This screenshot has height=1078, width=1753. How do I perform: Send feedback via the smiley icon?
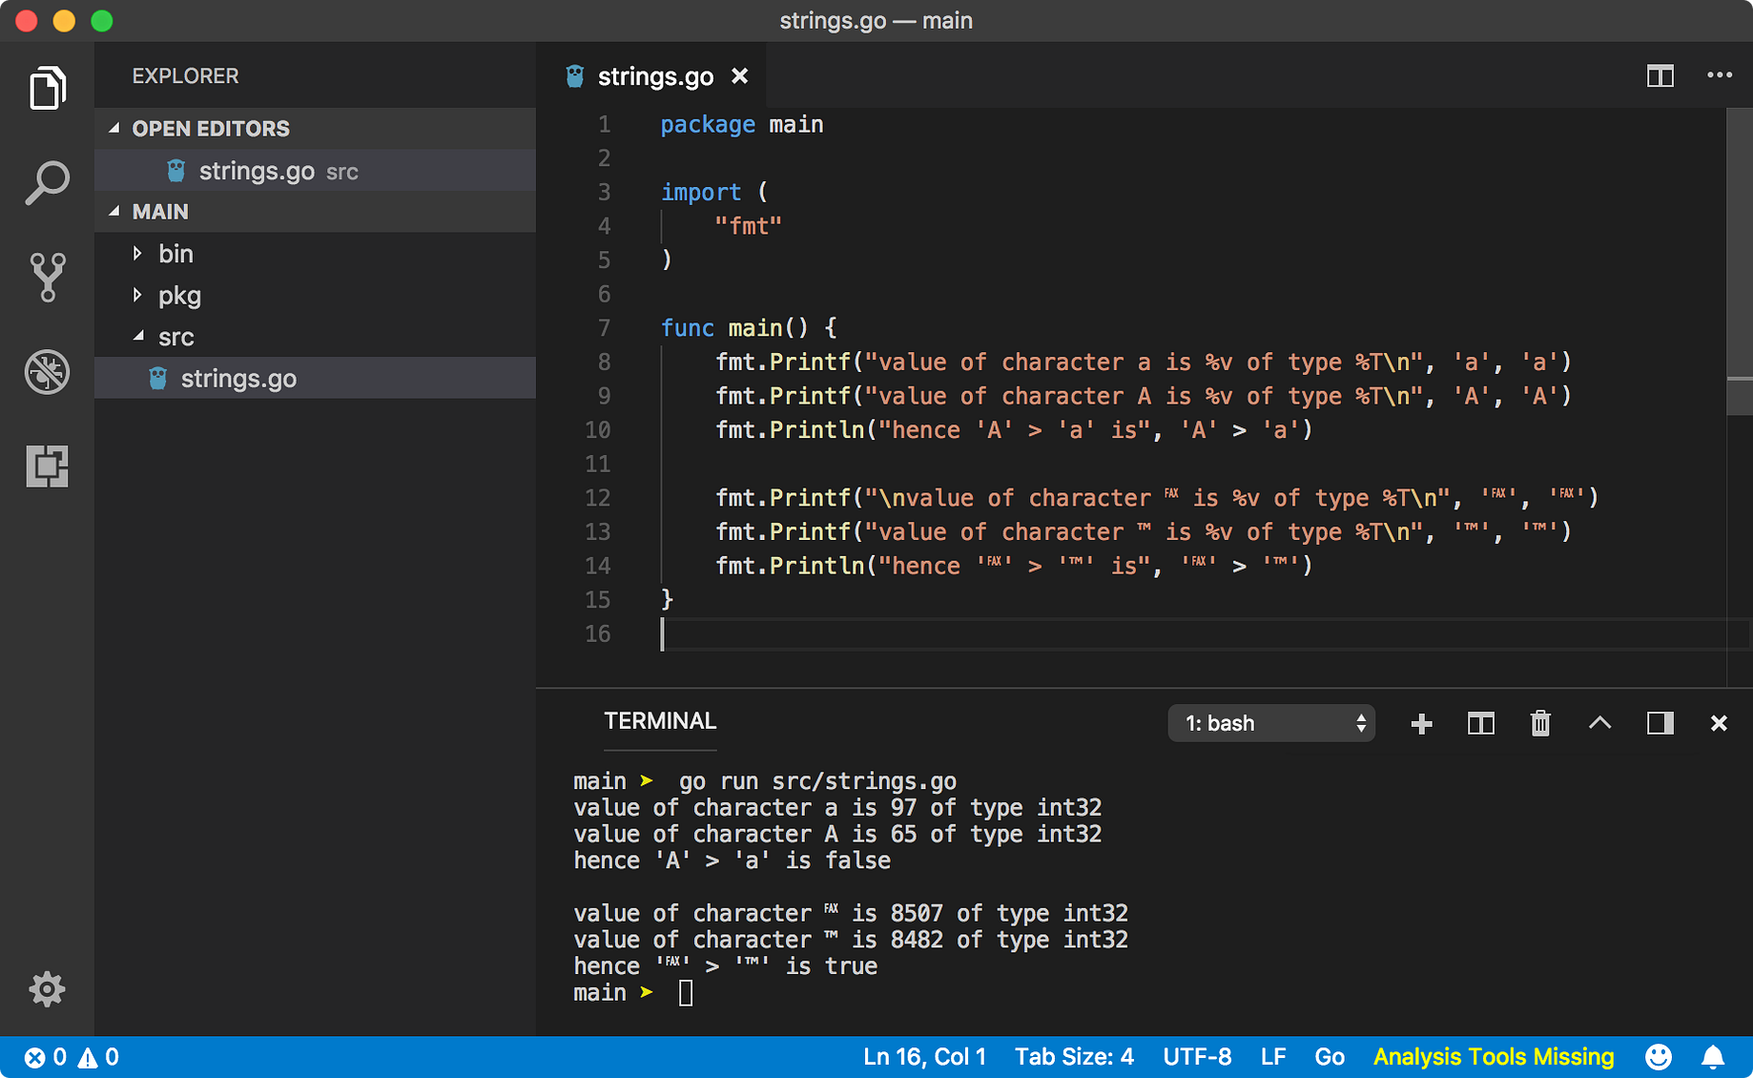point(1658,1056)
